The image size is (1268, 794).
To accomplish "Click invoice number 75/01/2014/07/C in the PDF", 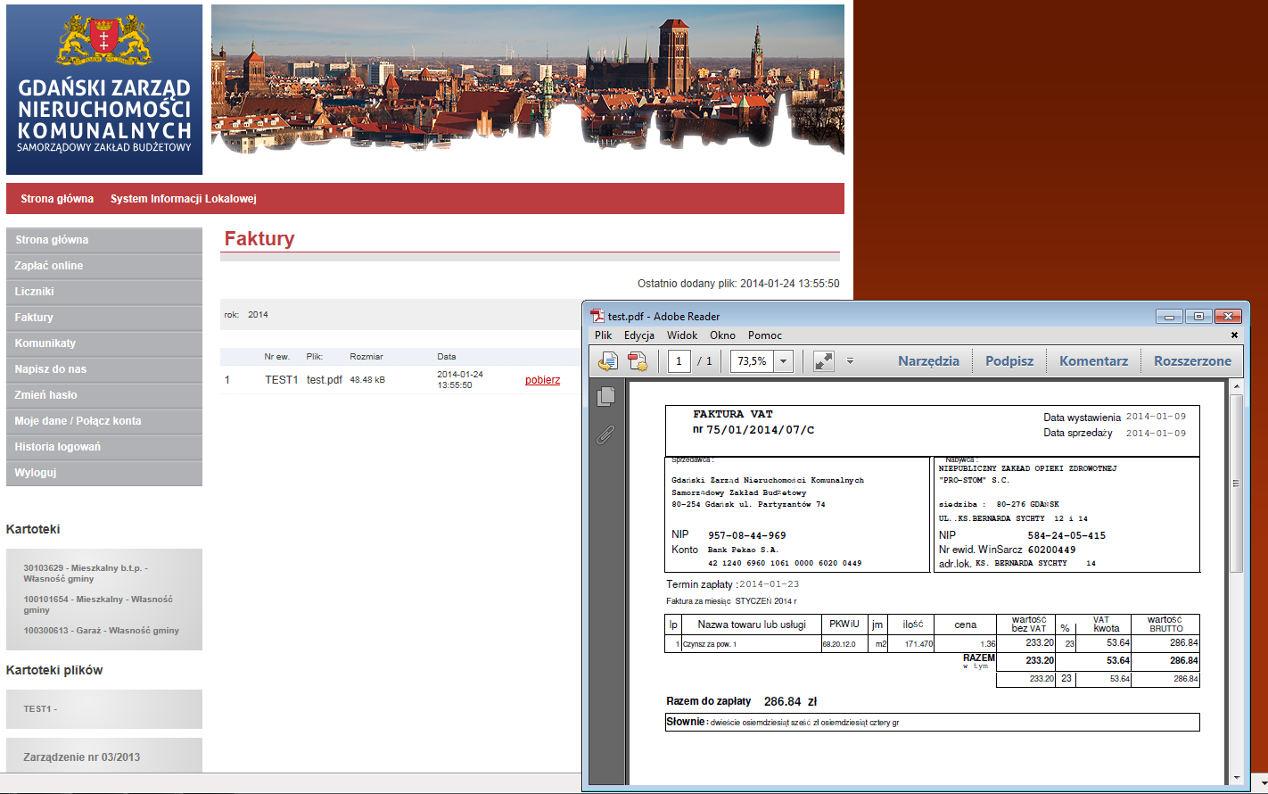I will tap(760, 430).
